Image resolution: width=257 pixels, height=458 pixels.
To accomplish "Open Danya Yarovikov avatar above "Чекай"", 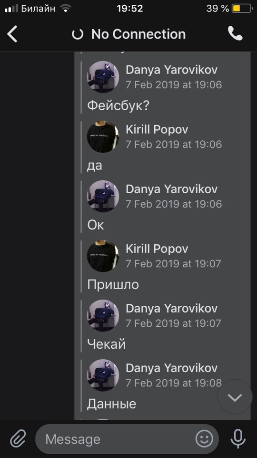I will tap(103, 315).
